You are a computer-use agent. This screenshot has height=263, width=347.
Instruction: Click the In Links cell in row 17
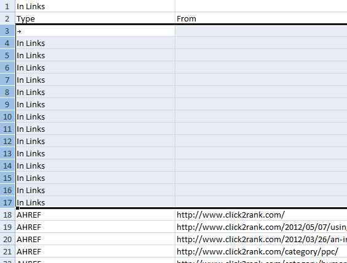coord(95,202)
